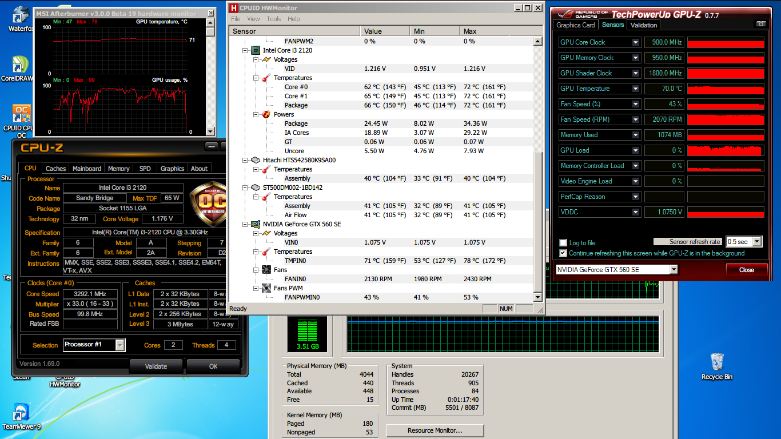The height and width of the screenshot is (439, 781).
Task: Click the Hitachi hard drive icon in HWMonitor
Action: coord(256,160)
